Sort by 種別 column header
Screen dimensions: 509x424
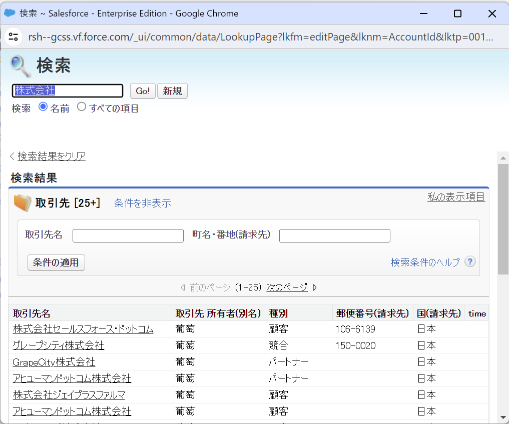[278, 313]
